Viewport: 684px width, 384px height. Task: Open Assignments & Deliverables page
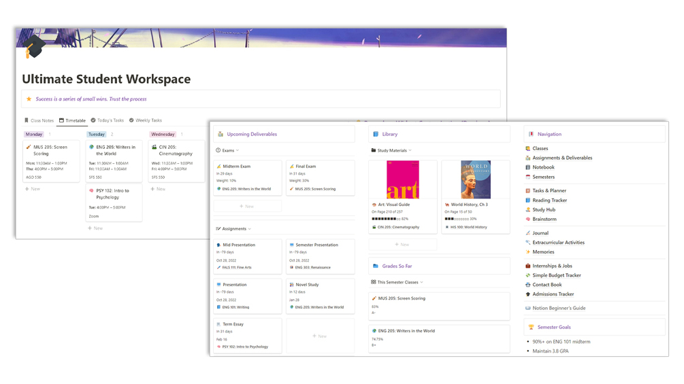click(562, 158)
